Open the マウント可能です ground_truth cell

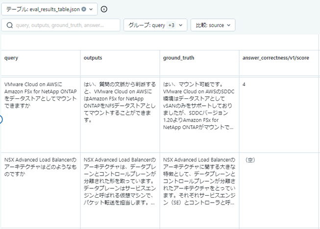(199, 114)
